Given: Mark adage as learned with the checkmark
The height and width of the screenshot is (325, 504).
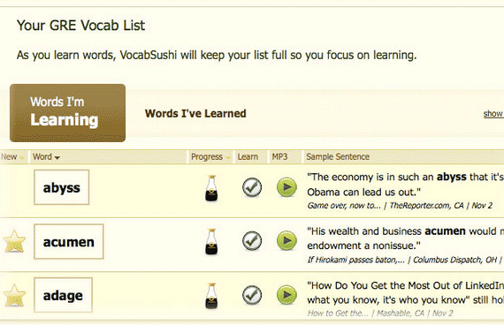Looking at the screenshot, I should click(x=252, y=295).
